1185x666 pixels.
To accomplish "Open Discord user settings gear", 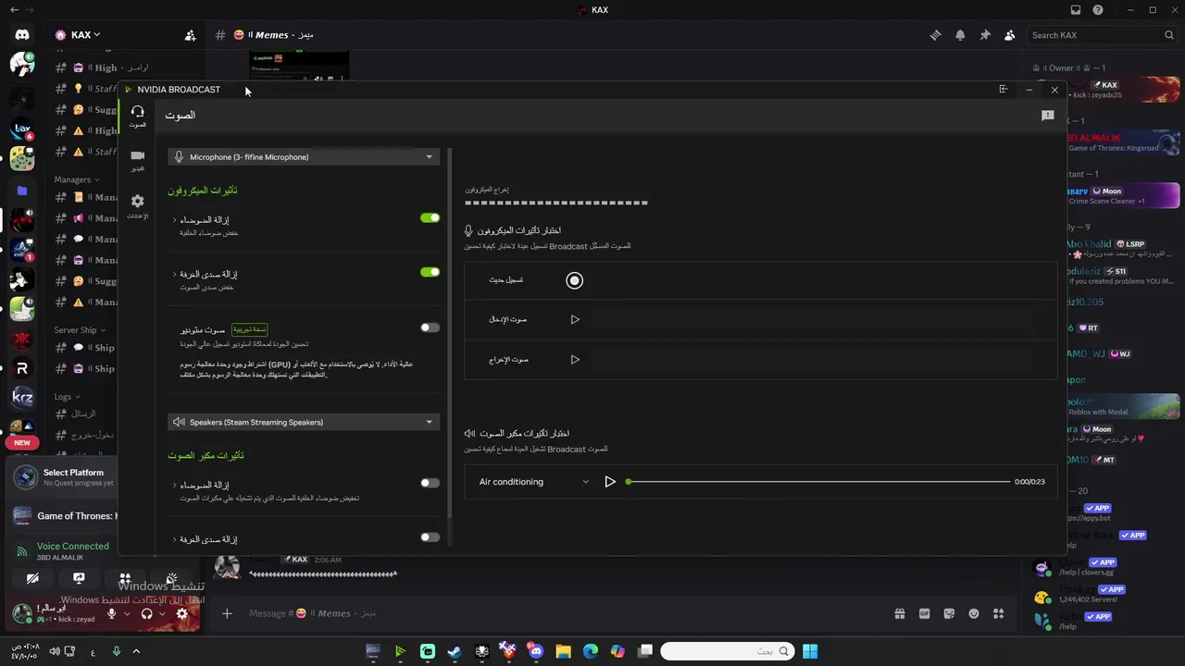I will tap(182, 613).
